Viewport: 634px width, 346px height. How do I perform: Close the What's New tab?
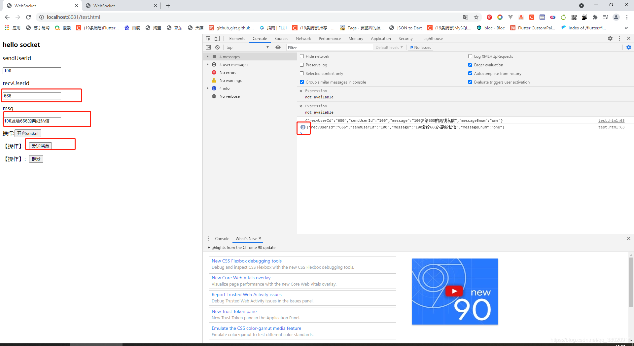[x=260, y=238]
